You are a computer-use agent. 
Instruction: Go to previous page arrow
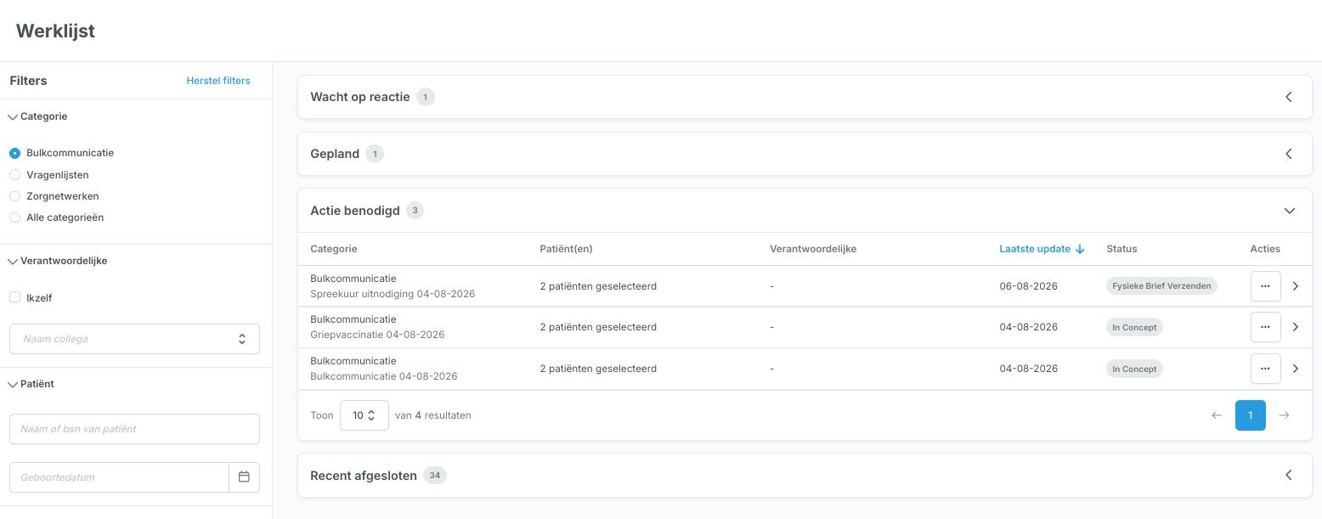1217,415
